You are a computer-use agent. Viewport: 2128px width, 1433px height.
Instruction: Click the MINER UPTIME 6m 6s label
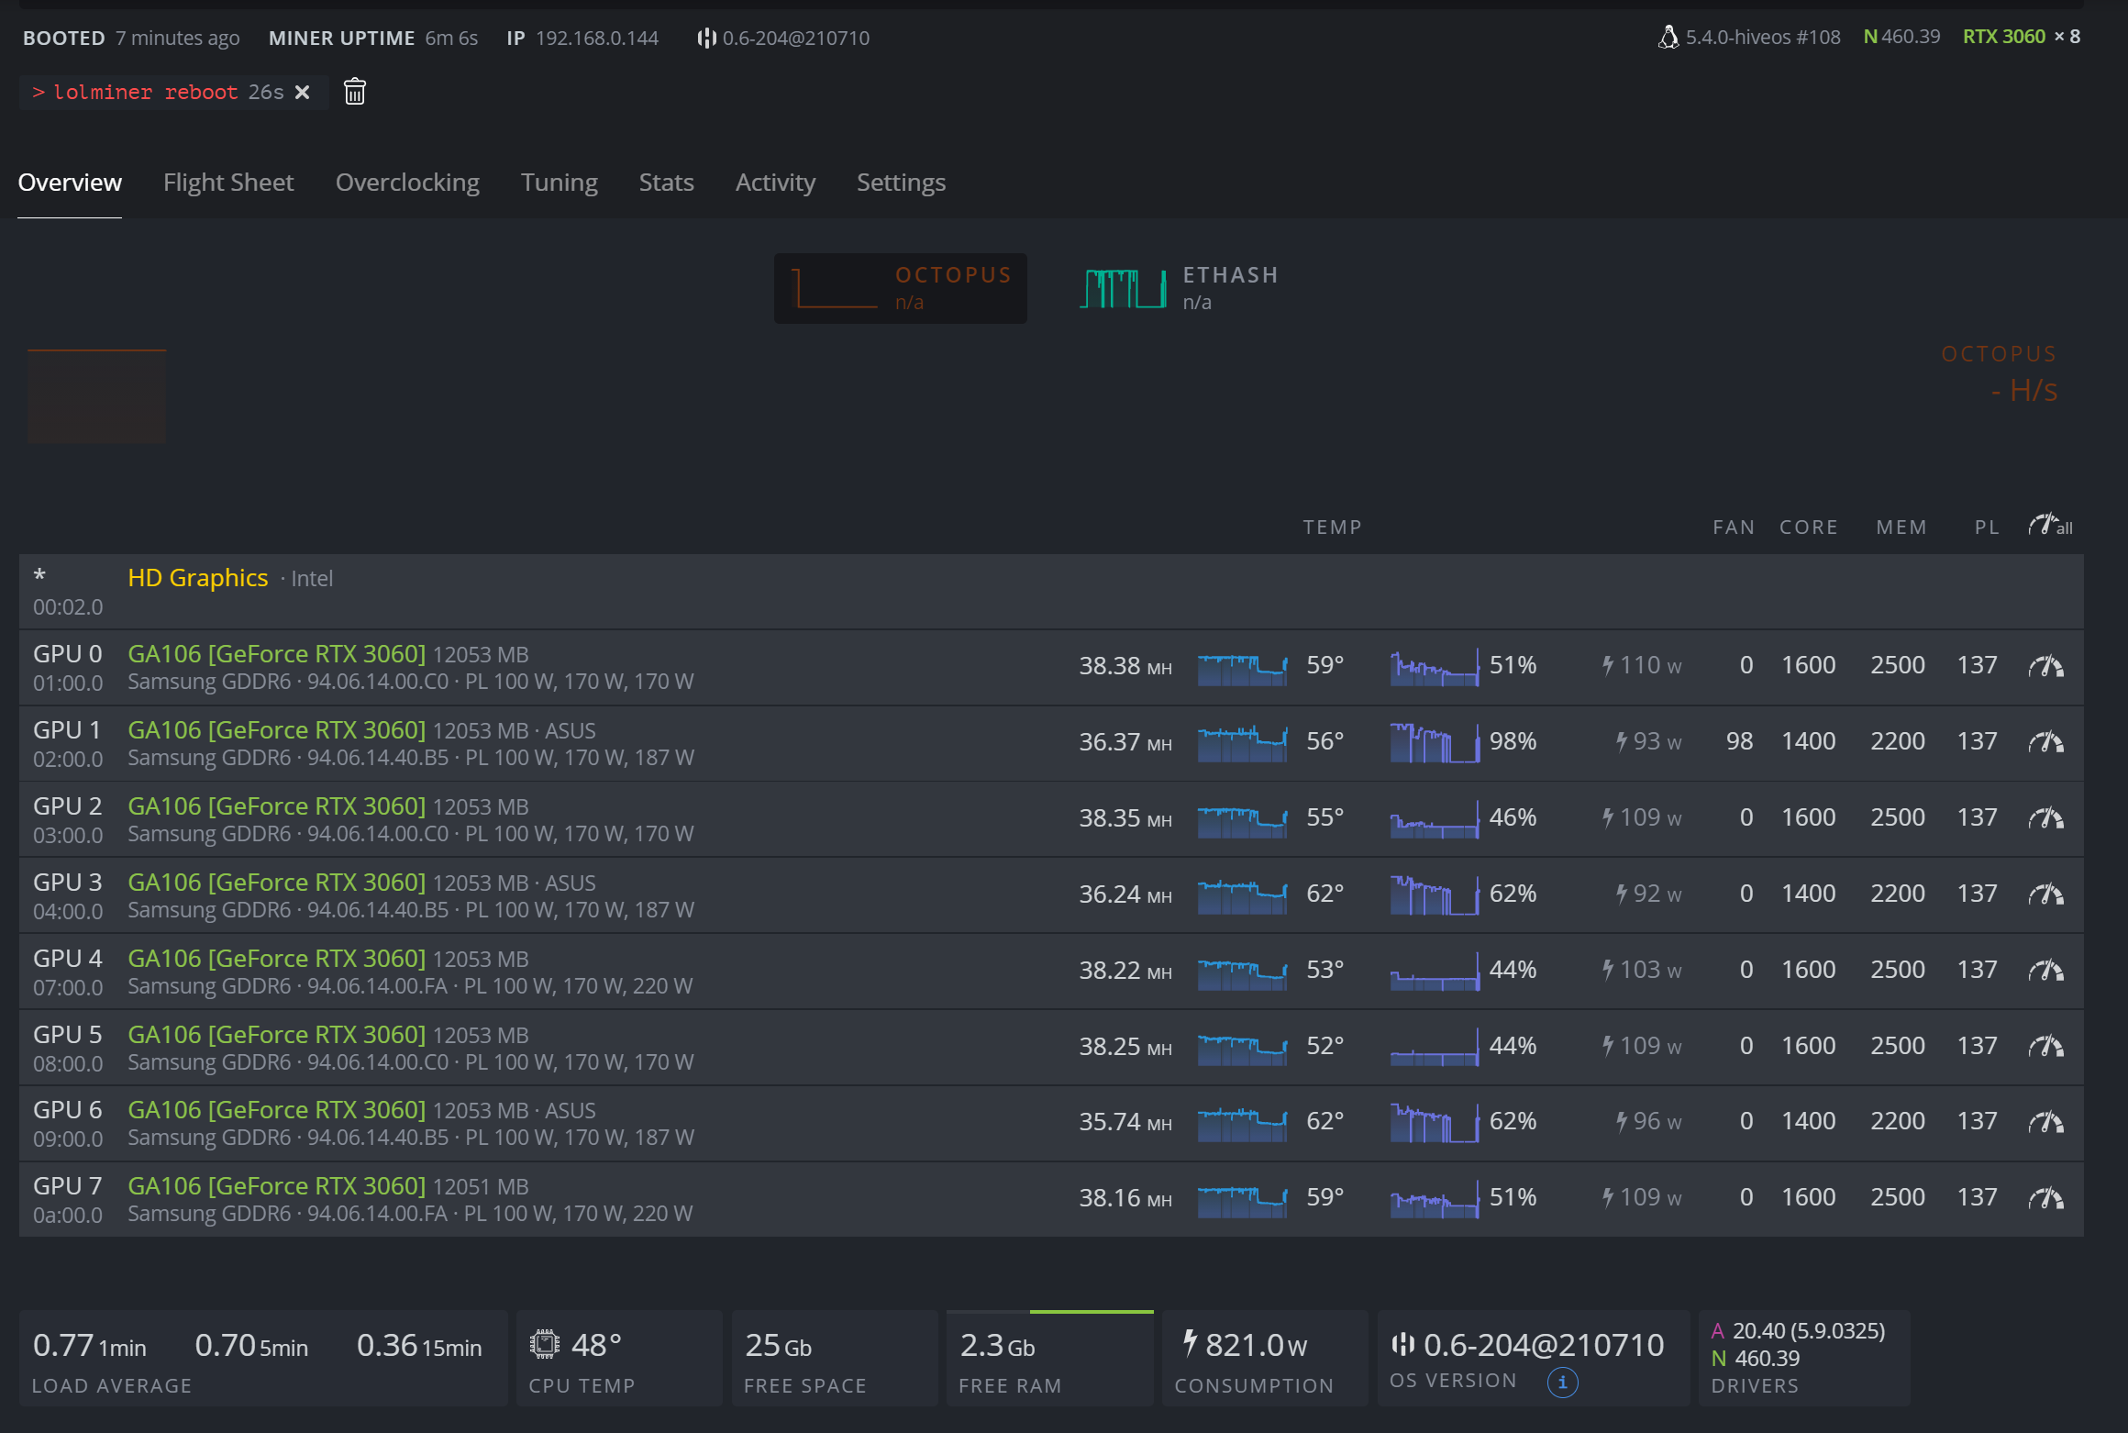point(373,38)
